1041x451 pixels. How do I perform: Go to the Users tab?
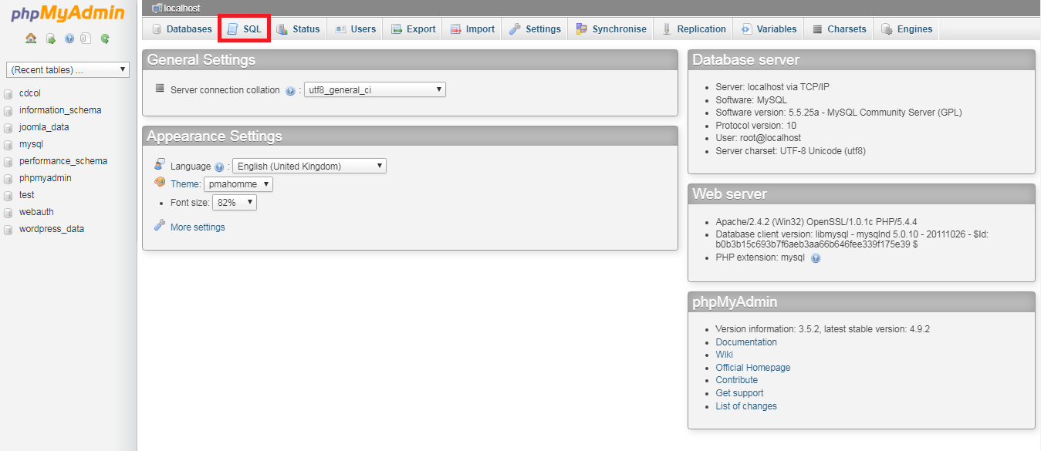pyautogui.click(x=356, y=29)
